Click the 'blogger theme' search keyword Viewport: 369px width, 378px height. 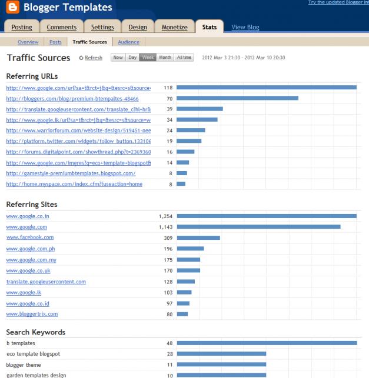coord(24,365)
